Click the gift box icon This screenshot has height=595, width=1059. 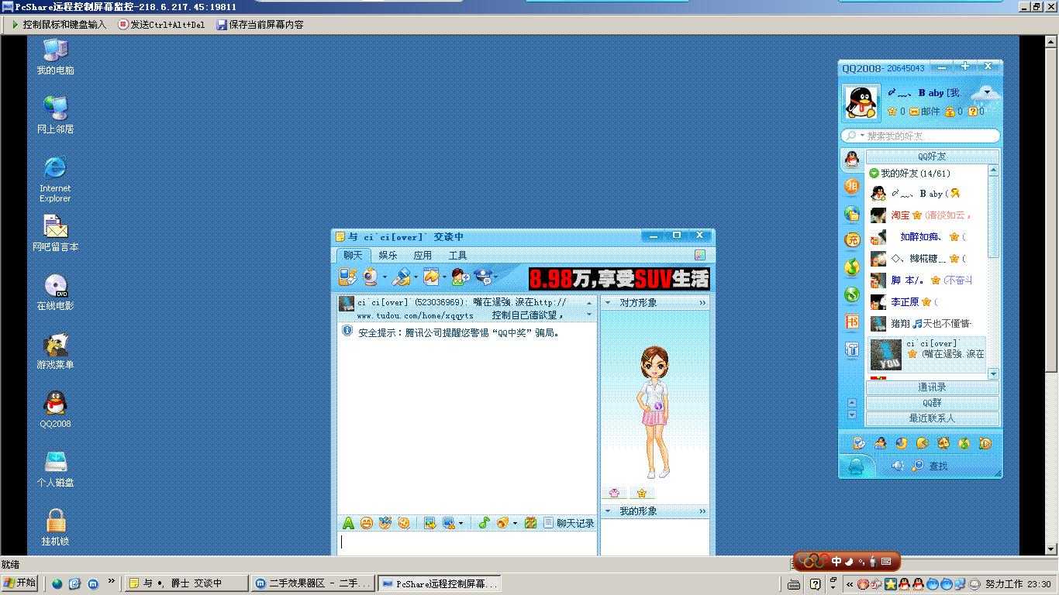tap(530, 524)
